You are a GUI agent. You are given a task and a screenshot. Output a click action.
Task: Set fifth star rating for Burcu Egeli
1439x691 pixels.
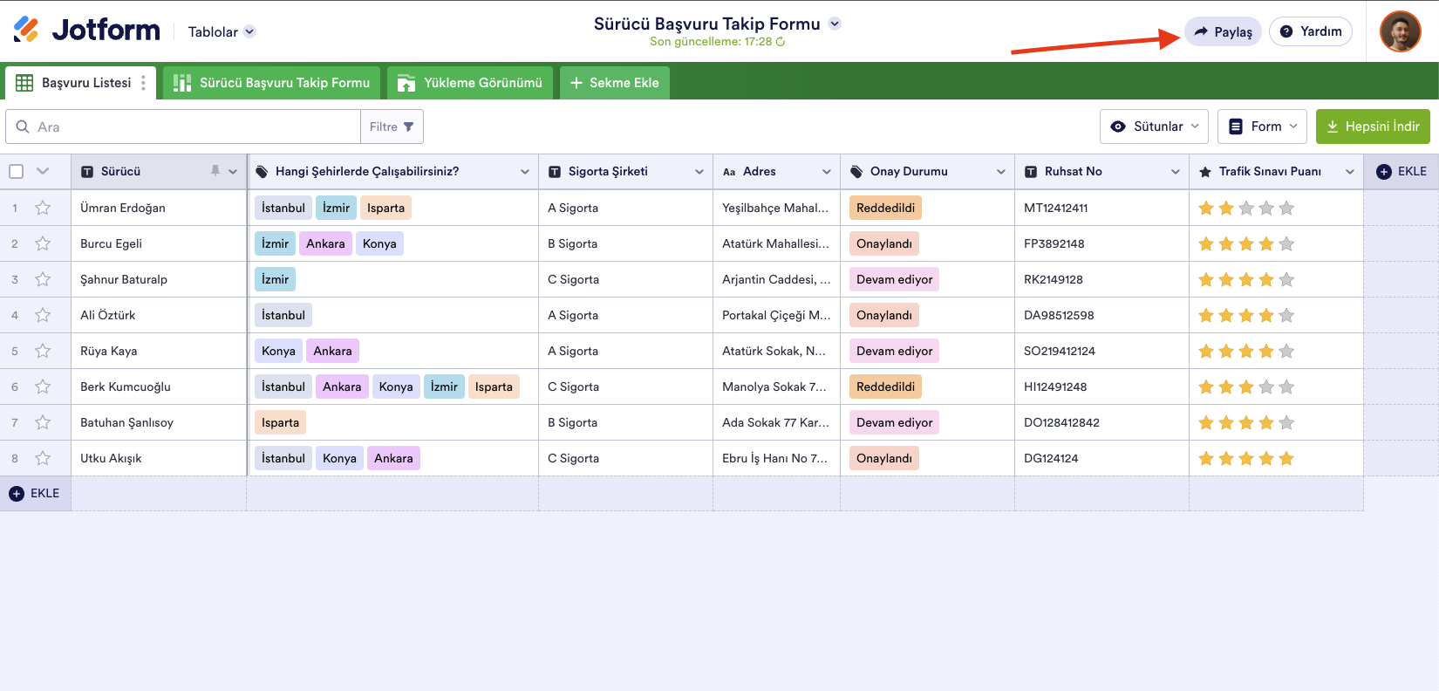pos(1286,243)
